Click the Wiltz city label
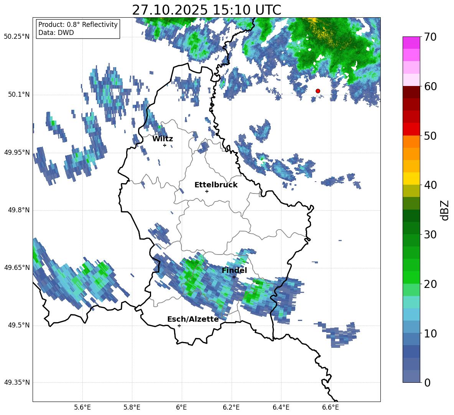 [x=163, y=139]
